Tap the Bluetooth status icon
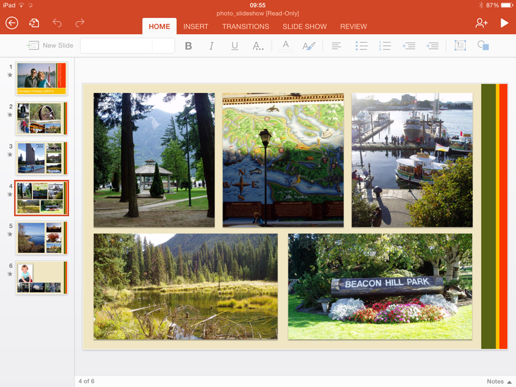 (481, 5)
